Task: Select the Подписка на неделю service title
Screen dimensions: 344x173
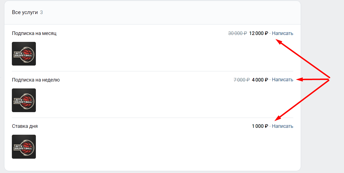Action: (x=36, y=80)
